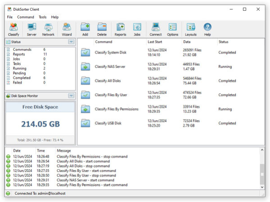Click the log scrollbar down arrow
Image resolution: width=270 pixels, height=202 pixels.
pos(262,187)
